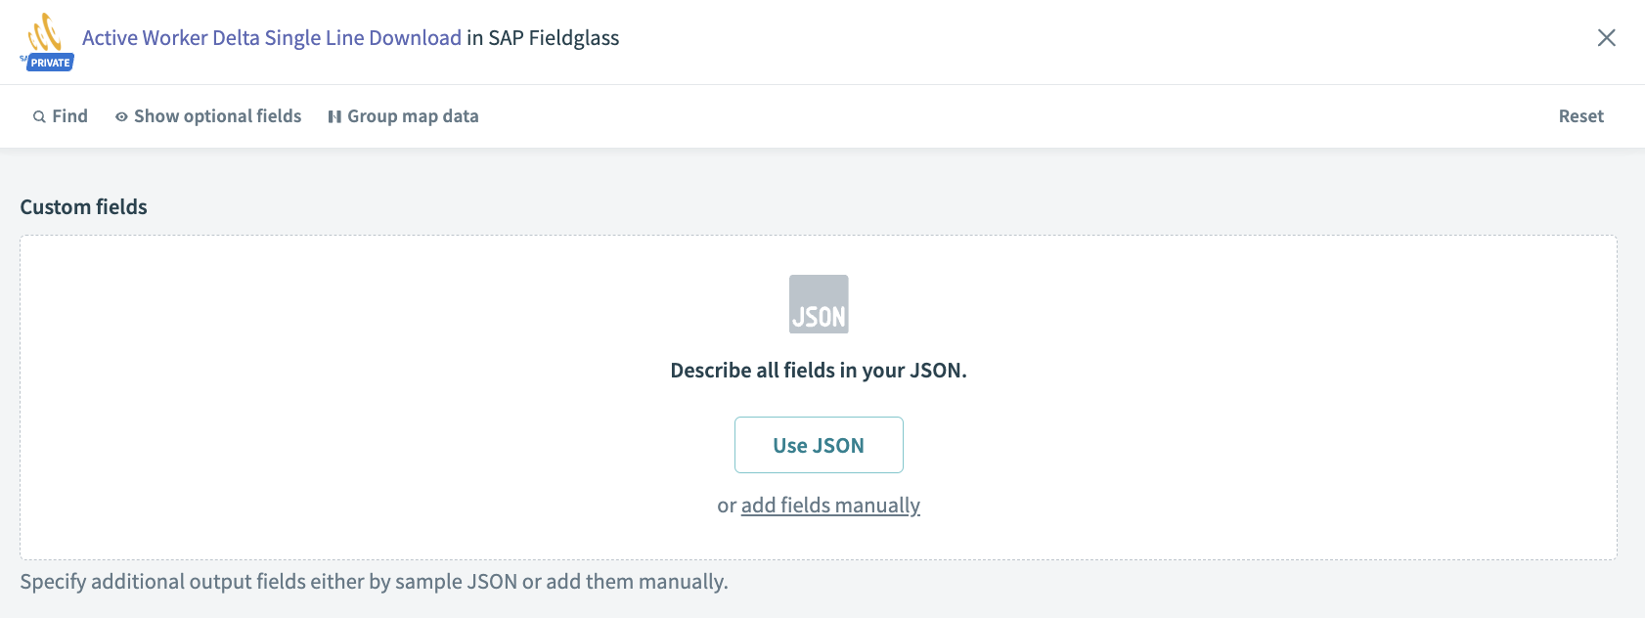Toggle the eye icon for optional fields
Image resolution: width=1645 pixels, height=618 pixels.
121,116
